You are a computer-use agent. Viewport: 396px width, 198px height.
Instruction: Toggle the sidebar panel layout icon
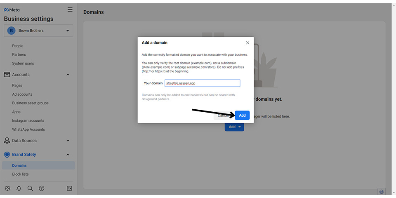69,188
